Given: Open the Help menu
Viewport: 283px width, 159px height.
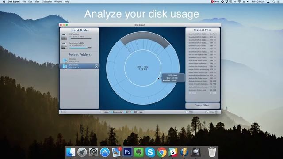Looking at the screenshot, I should 67,2.
